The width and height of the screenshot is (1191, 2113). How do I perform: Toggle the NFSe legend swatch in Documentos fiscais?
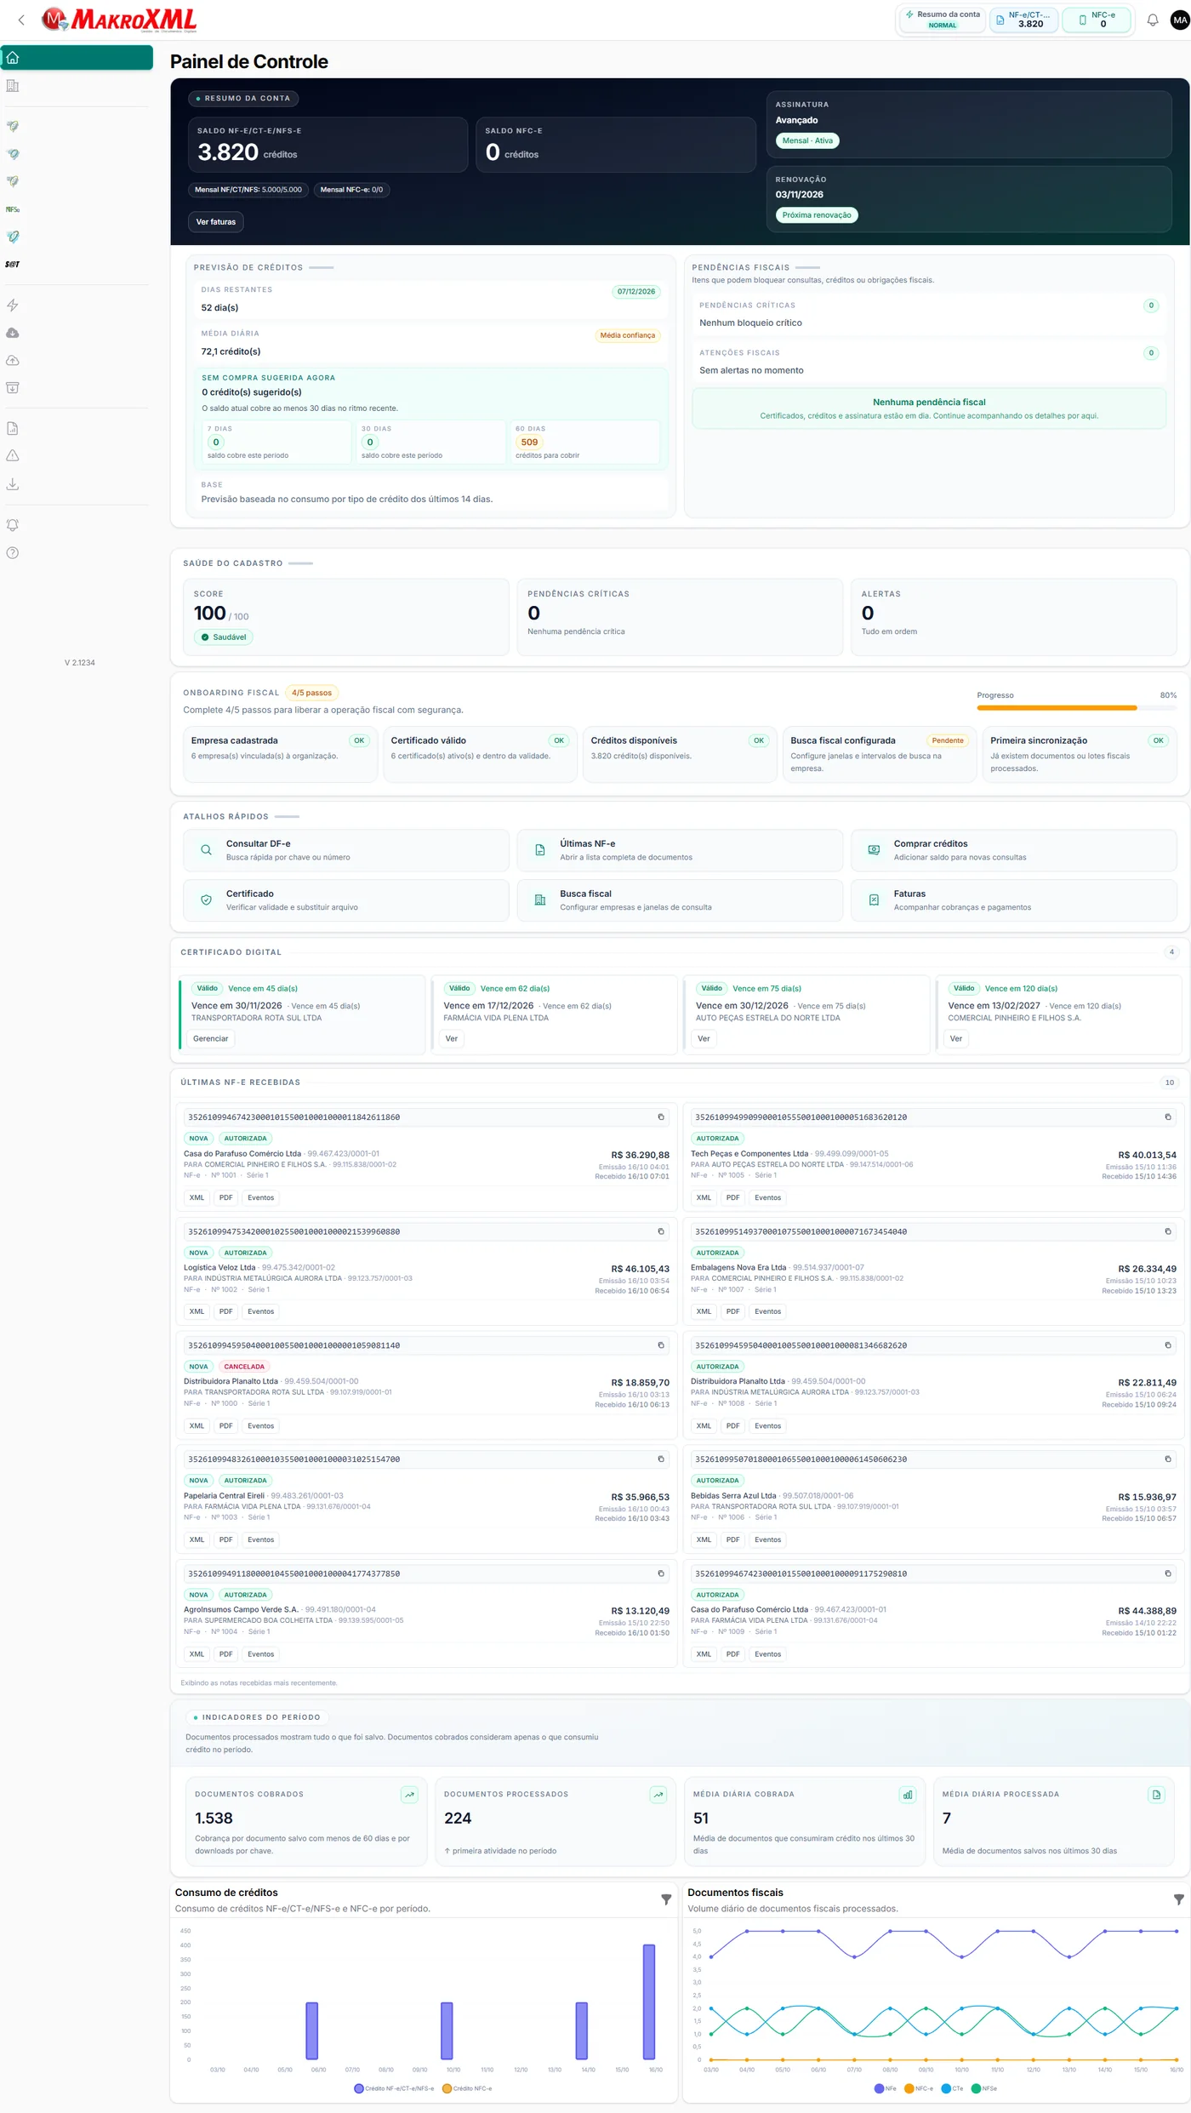(976, 2088)
